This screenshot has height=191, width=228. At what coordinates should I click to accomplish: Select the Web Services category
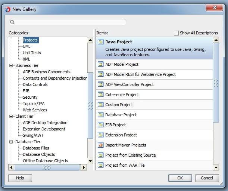[x=35, y=110]
